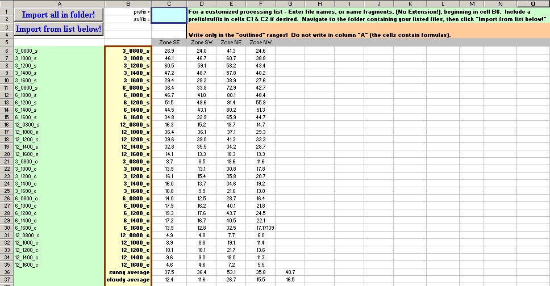Click the outlined cell containing 12_1600_c
The height and width of the screenshot is (286, 550).
[x=128, y=264]
